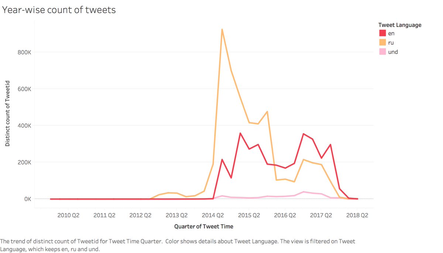This screenshot has height=253, width=443.
Task: Click the red en legend color swatch
Action: pos(382,34)
